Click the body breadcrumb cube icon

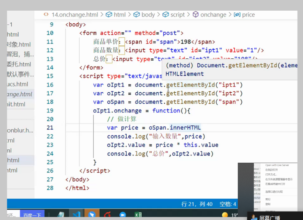(x=137, y=14)
